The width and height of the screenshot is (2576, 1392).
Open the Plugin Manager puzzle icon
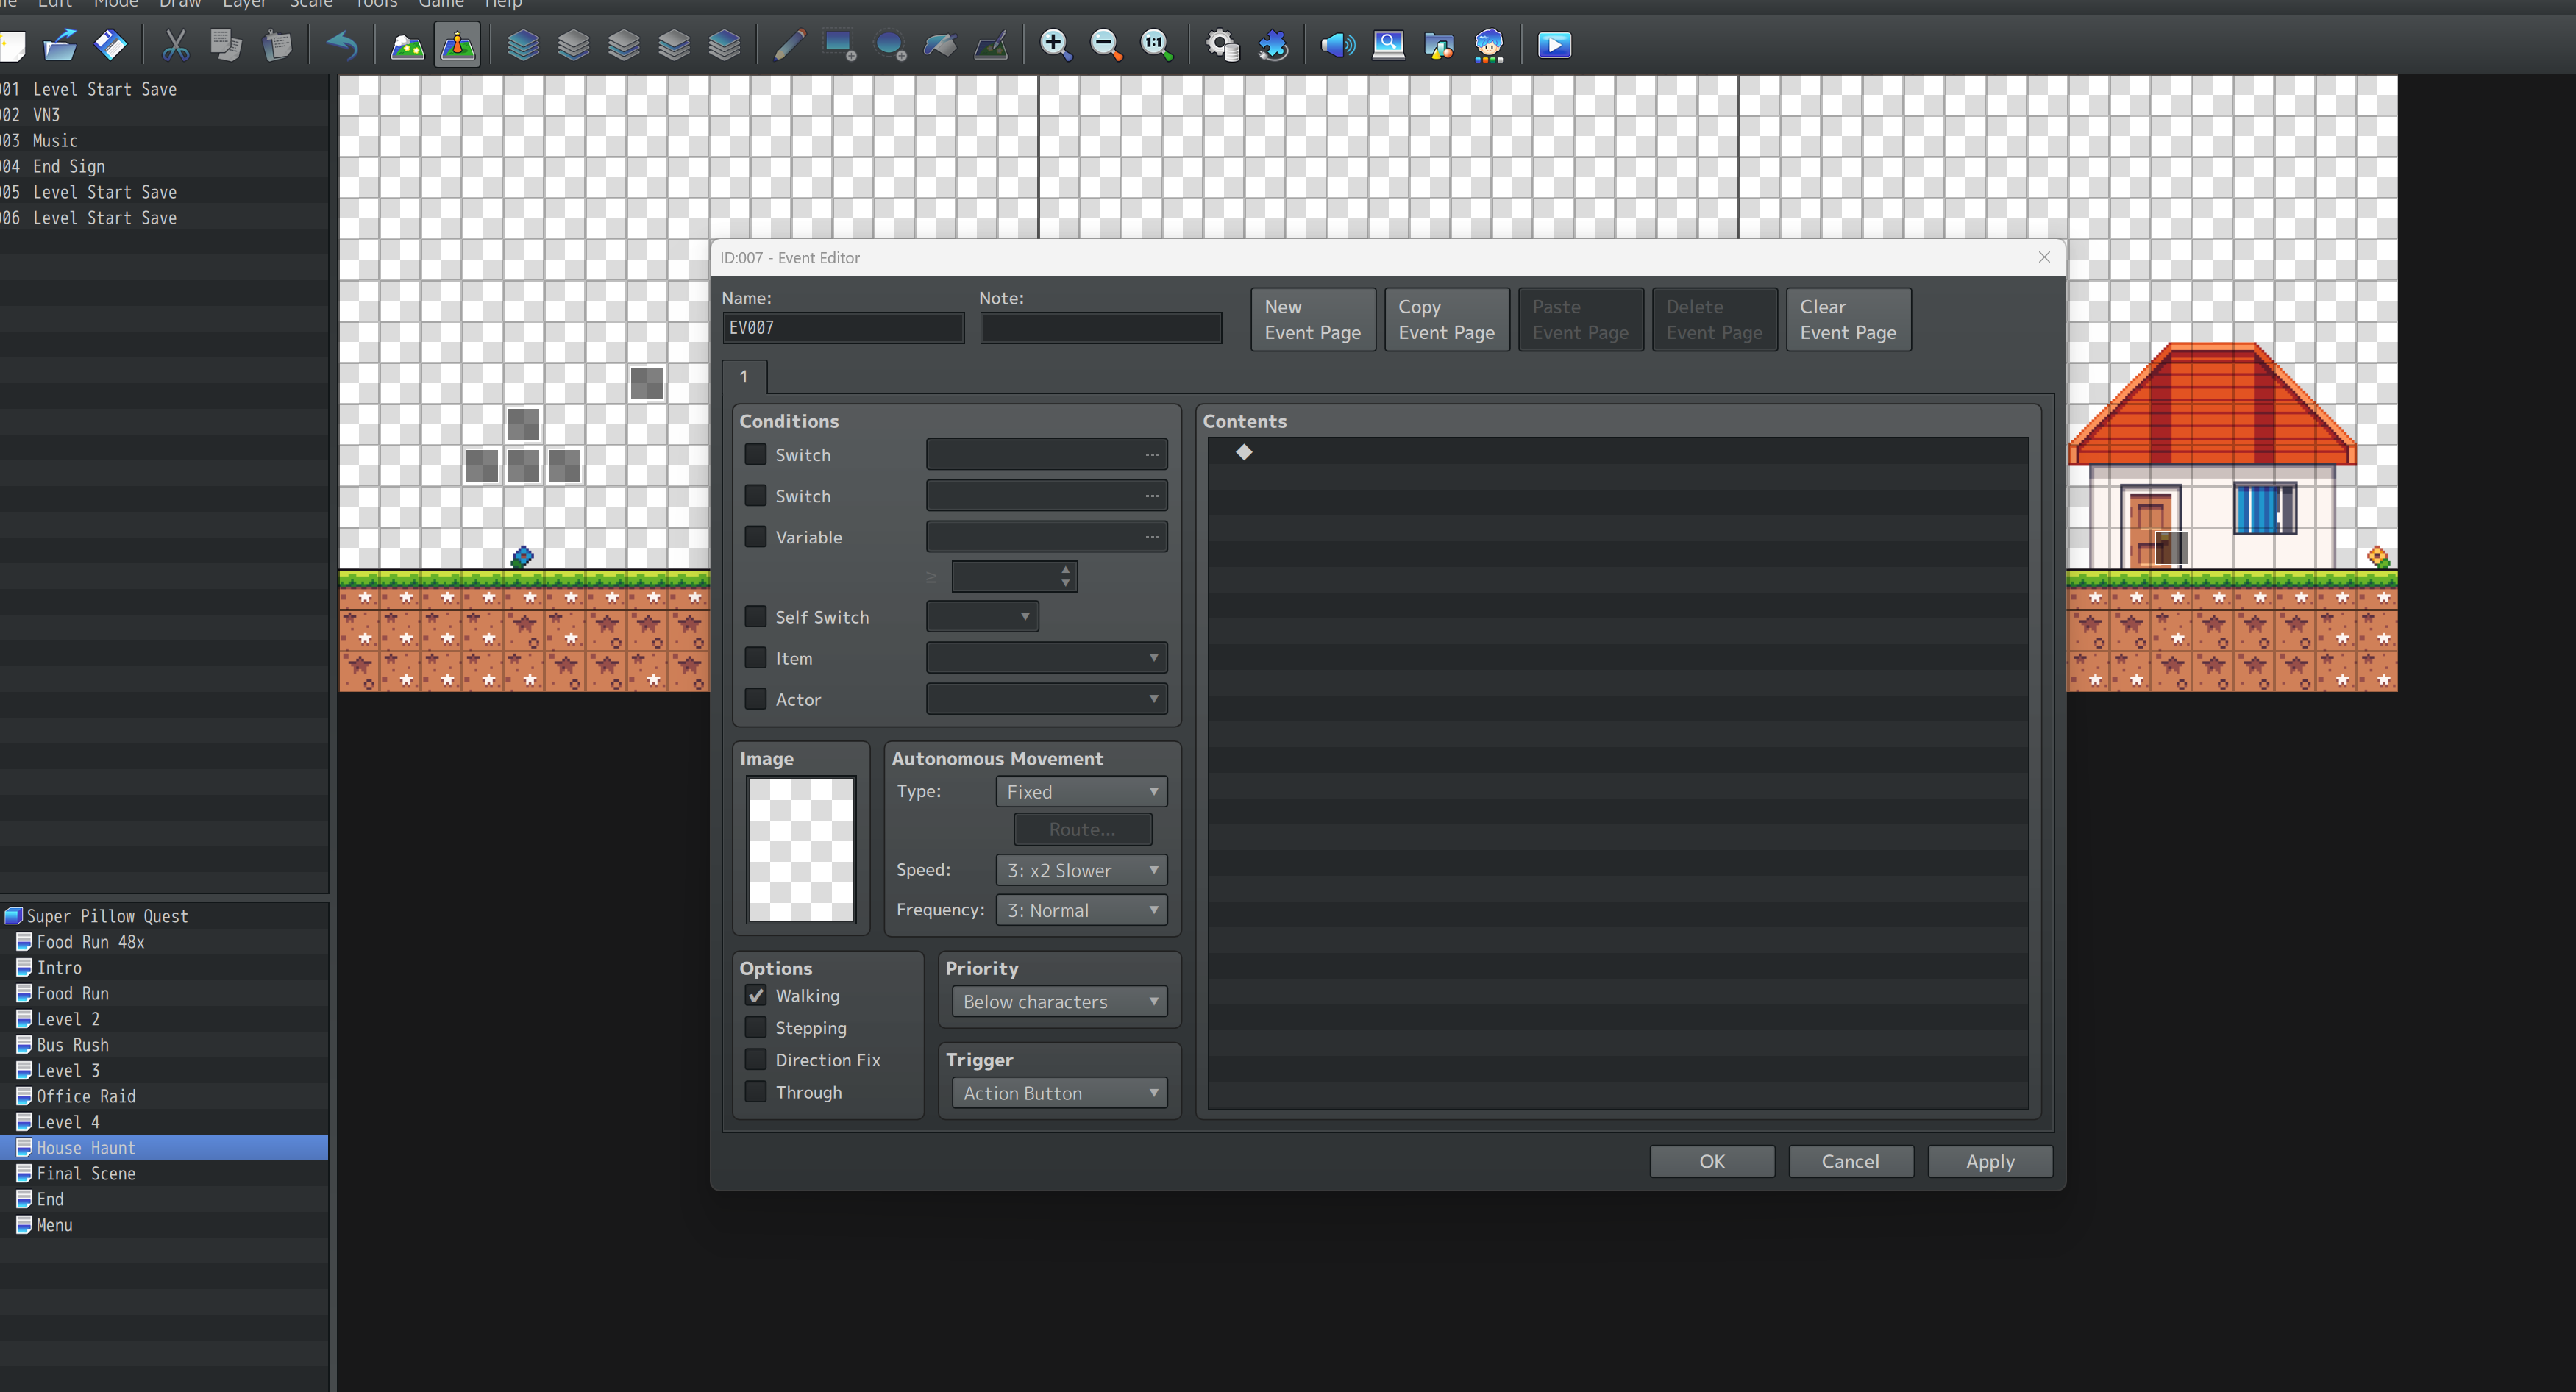(x=1273, y=45)
